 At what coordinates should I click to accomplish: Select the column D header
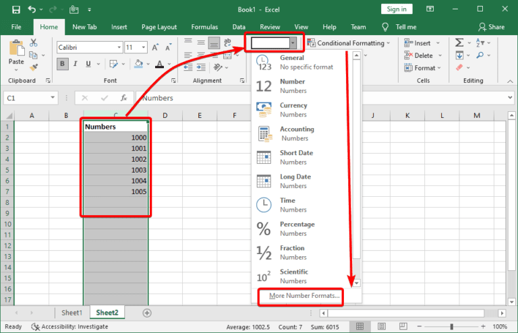(x=165, y=115)
